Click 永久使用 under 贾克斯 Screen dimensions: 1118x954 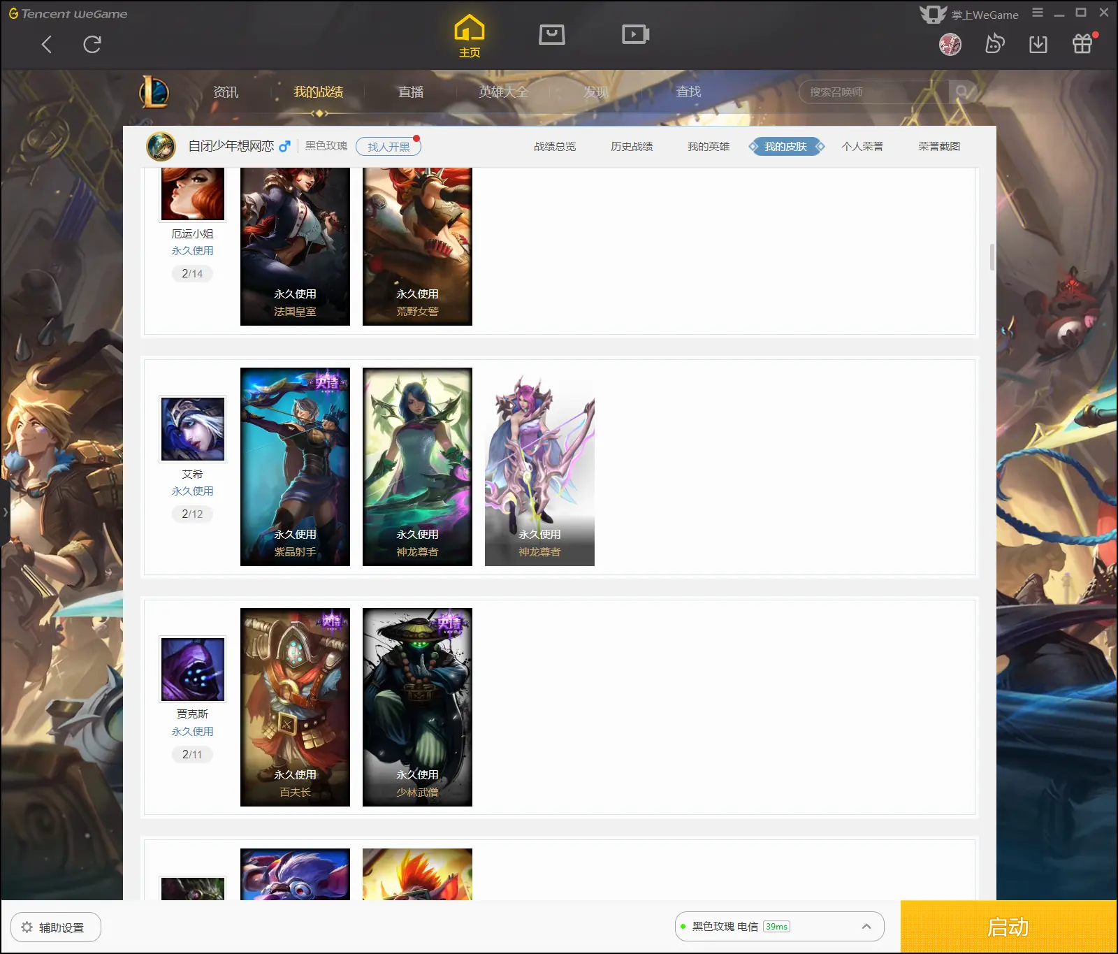(x=193, y=731)
